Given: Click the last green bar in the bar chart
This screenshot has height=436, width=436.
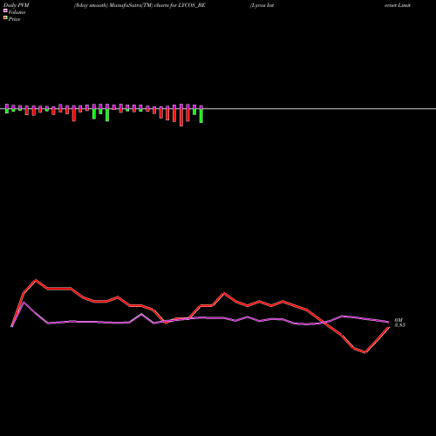Looking at the screenshot, I should pyautogui.click(x=201, y=116).
